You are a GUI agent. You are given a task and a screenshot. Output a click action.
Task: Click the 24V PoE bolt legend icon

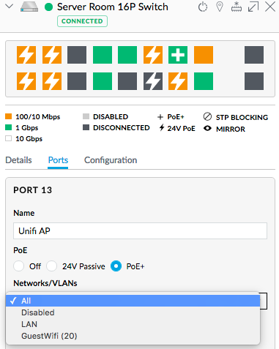(x=162, y=127)
